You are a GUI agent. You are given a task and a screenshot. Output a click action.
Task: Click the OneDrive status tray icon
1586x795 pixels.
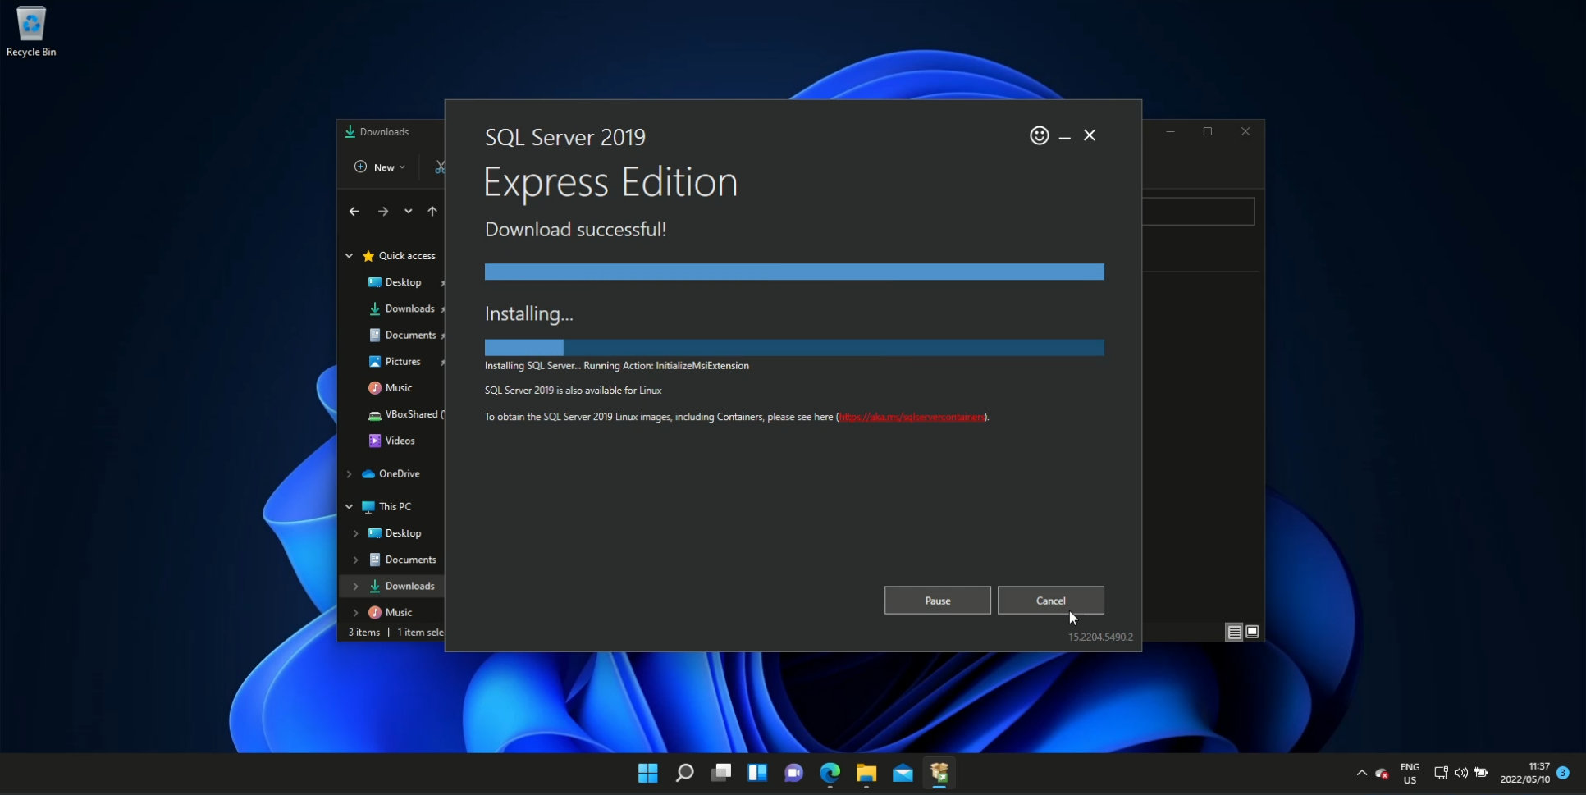tap(1382, 773)
